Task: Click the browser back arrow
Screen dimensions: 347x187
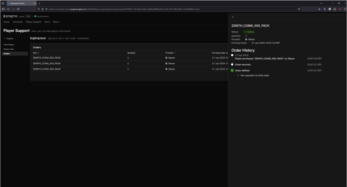Action: pyautogui.click(x=8, y=9)
